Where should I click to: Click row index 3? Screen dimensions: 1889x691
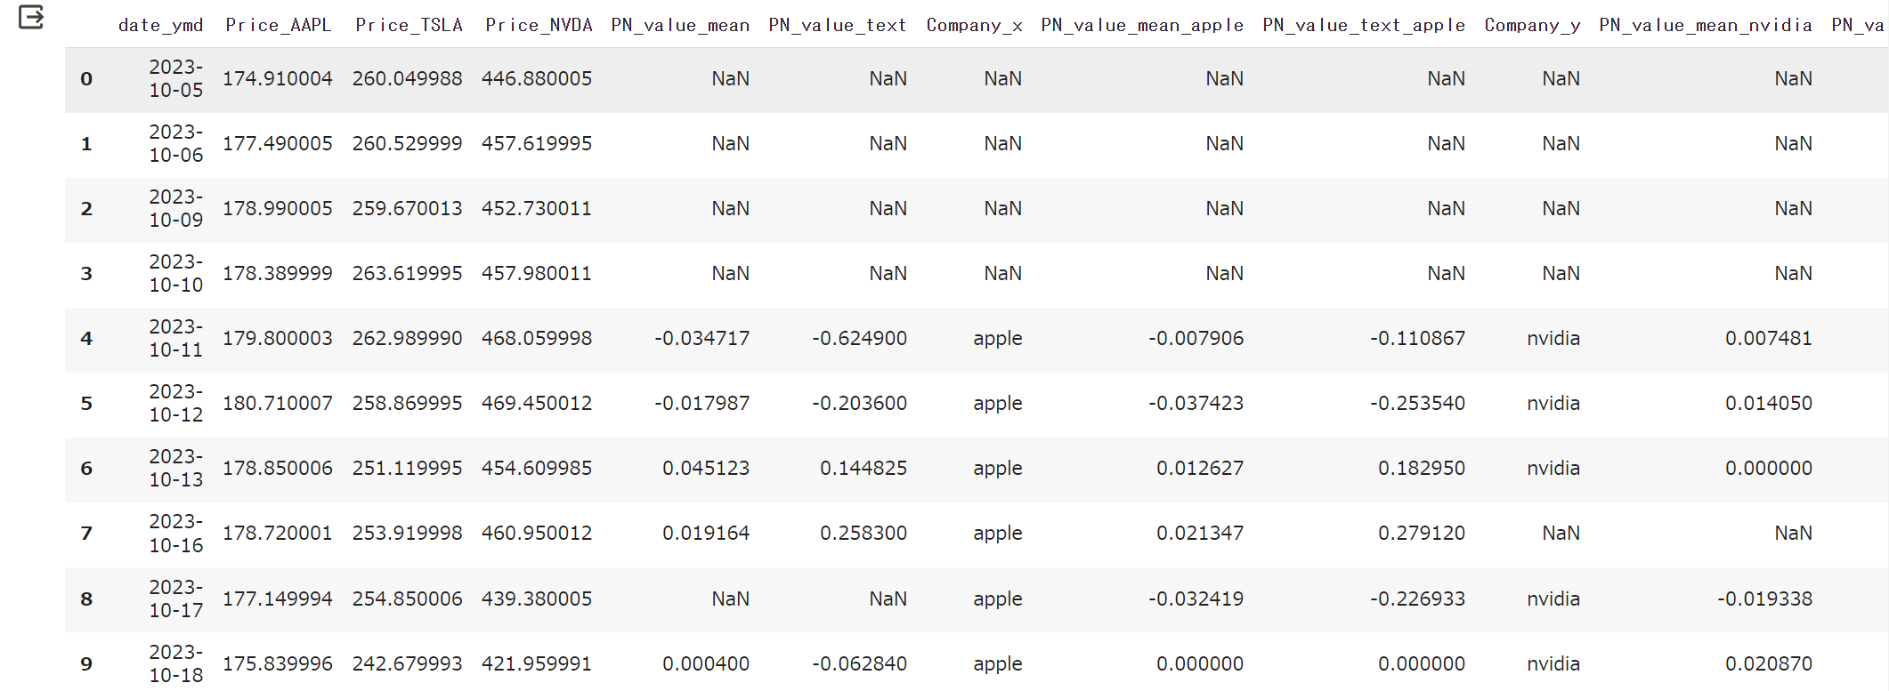coord(86,274)
